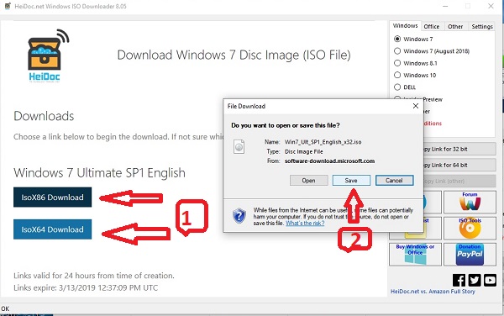Click the software-download.microsoft.com source text
Image resolution: width=504 pixels, height=316 pixels.
point(330,161)
